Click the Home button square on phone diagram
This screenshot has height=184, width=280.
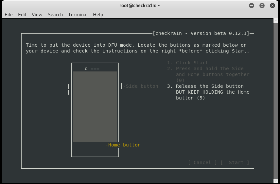[x=95, y=148]
